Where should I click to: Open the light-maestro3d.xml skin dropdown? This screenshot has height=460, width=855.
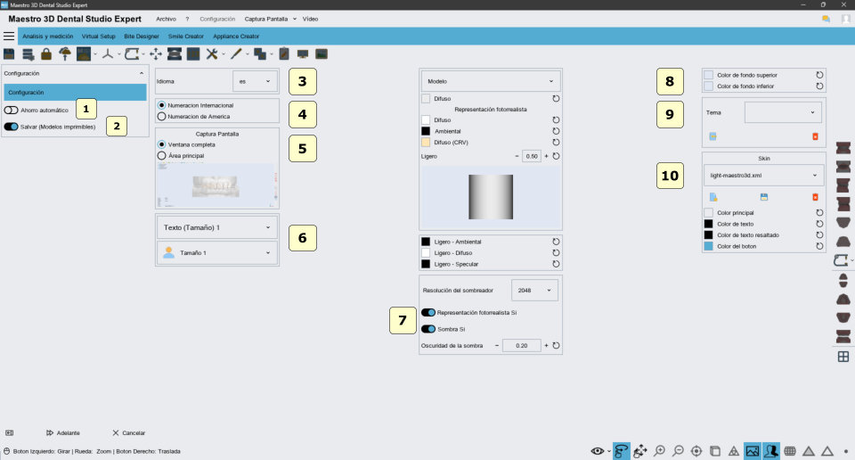[763, 176]
